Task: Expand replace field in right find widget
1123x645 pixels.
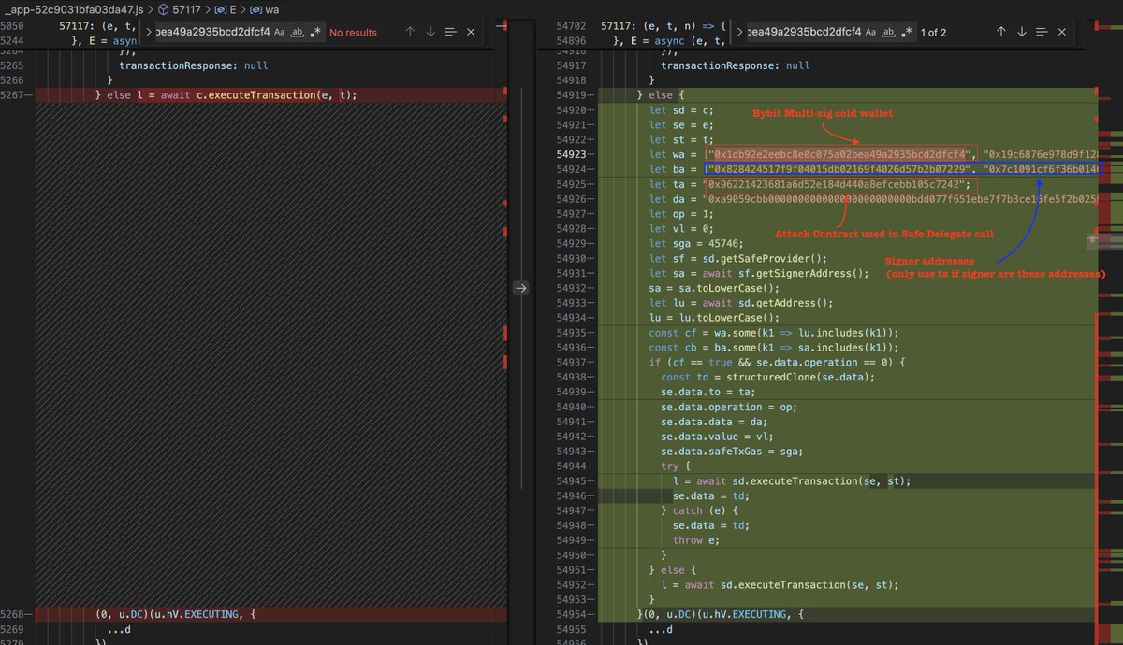Action: click(x=740, y=32)
